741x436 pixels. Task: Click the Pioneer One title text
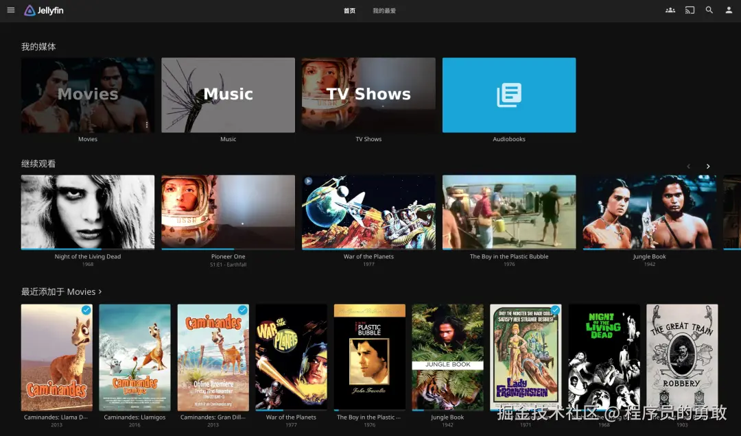[x=228, y=256]
